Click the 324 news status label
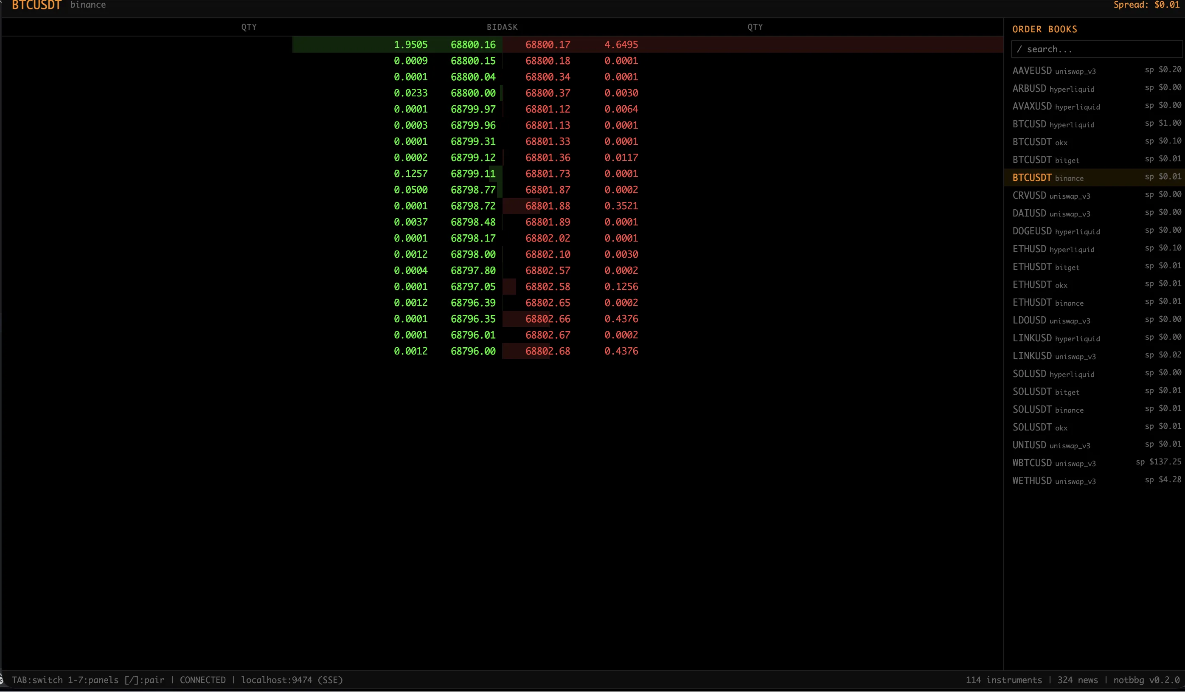Image resolution: width=1185 pixels, height=692 pixels. coord(1077,680)
